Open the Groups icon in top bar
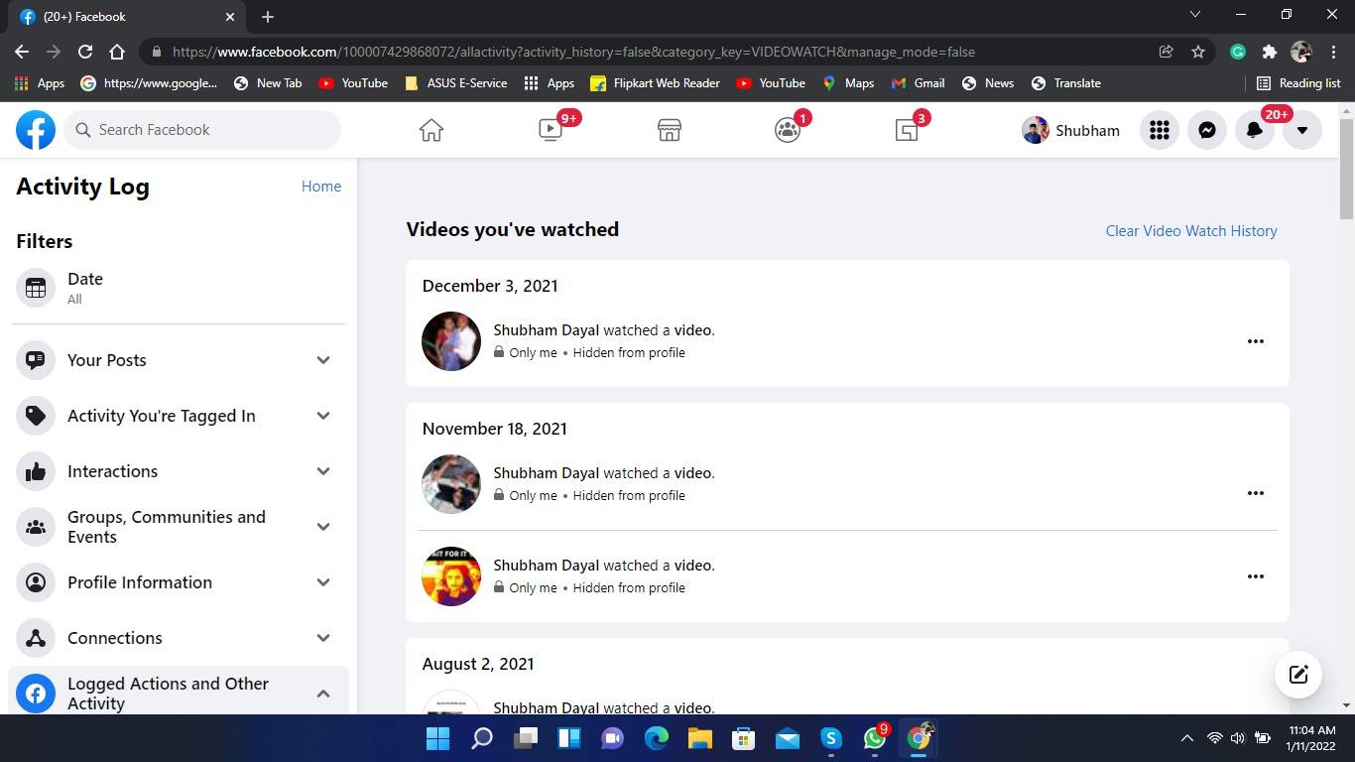Viewport: 1355px width, 762px height. pyautogui.click(x=788, y=130)
